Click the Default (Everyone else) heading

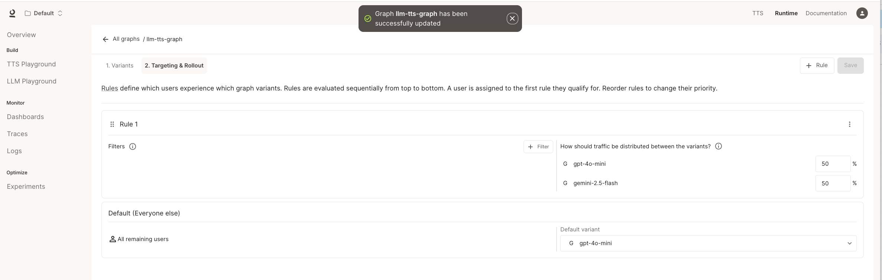[144, 213]
